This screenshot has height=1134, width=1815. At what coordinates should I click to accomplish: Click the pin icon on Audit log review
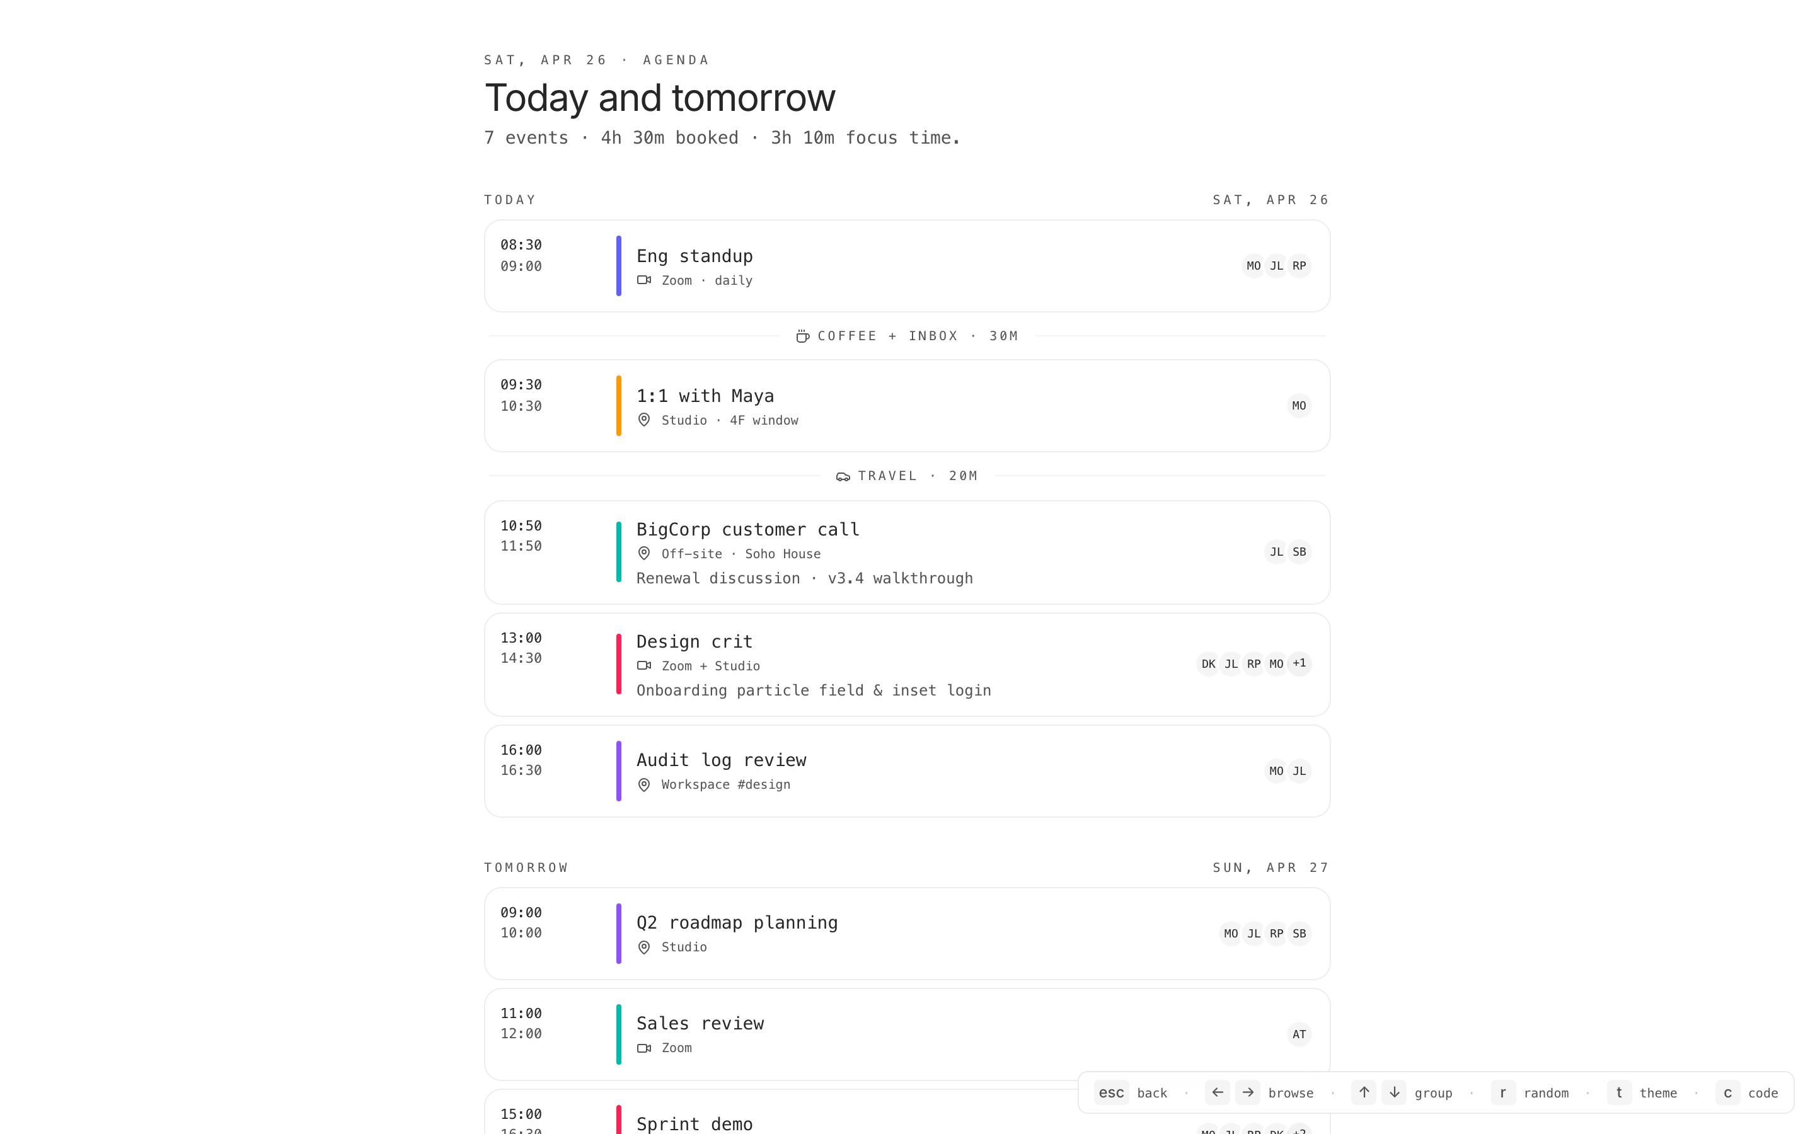pos(643,784)
